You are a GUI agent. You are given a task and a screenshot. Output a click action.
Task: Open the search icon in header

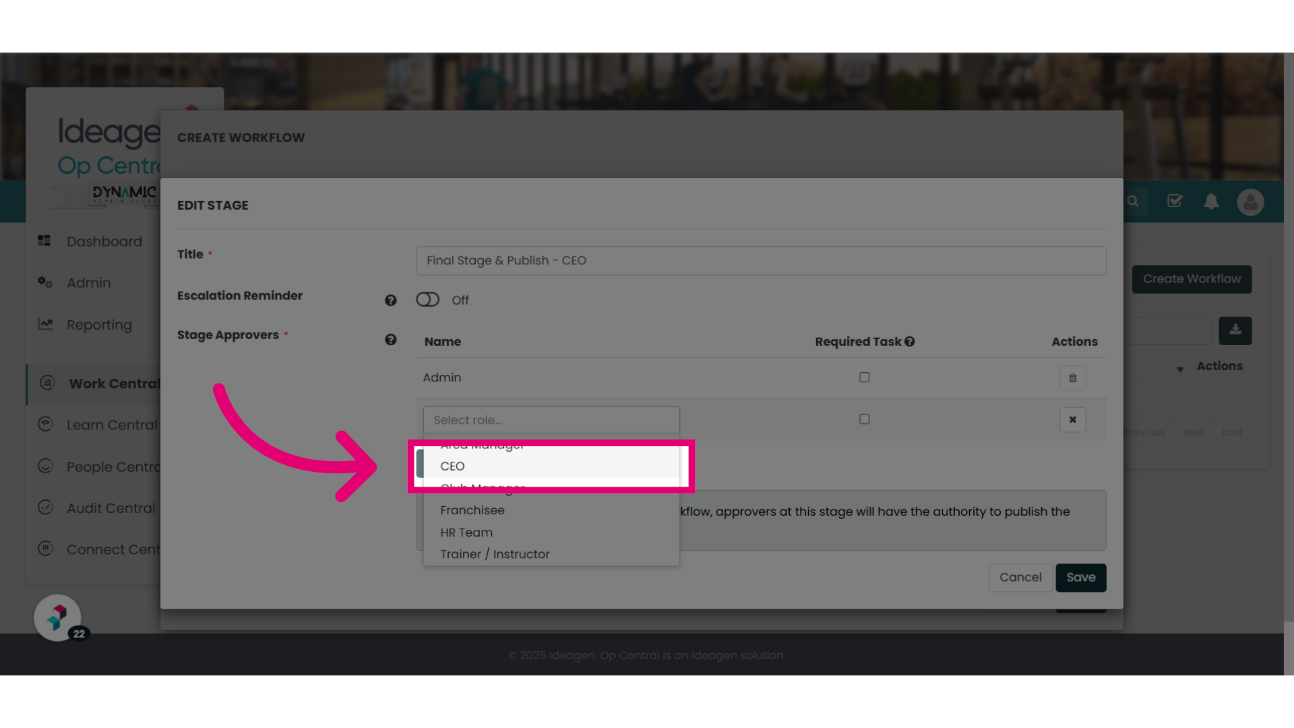point(1133,202)
